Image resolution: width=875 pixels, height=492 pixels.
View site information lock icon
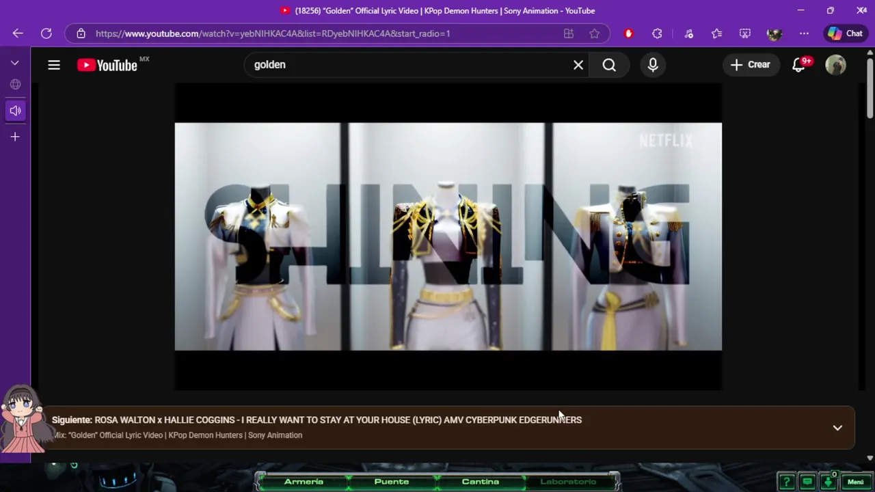(81, 33)
